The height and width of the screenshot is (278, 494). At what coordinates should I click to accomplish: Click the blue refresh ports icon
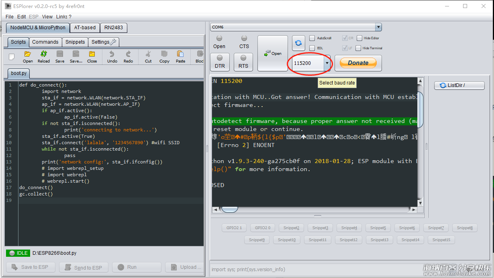pyautogui.click(x=298, y=43)
